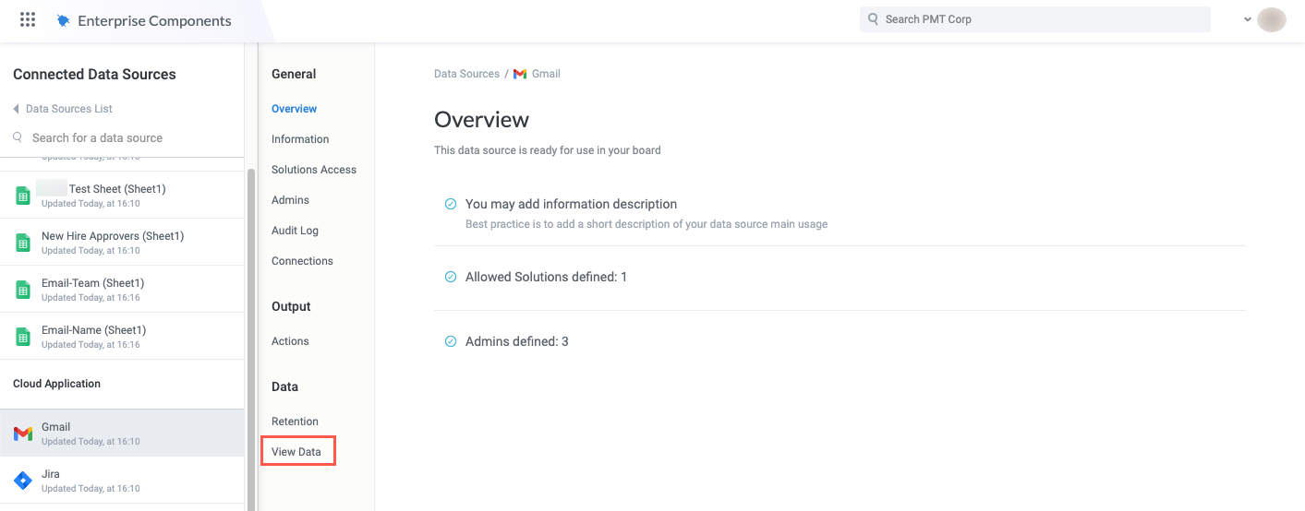
Task: Select Audit Log in the General menu
Action: coord(295,231)
